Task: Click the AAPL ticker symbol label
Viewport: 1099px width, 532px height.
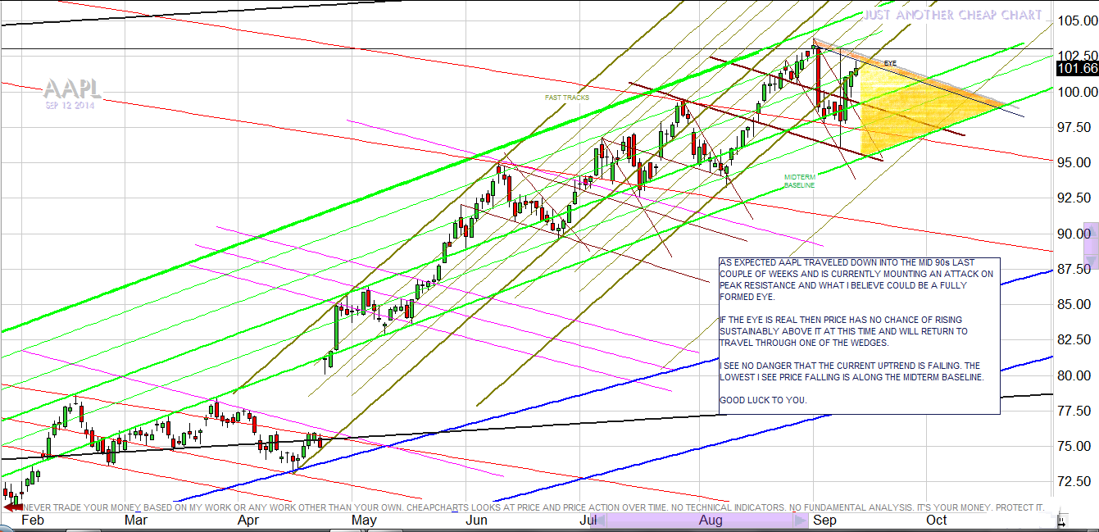Action: point(71,89)
